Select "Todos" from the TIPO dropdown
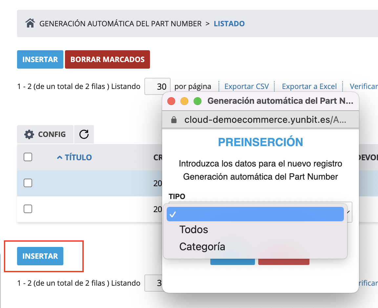This screenshot has width=378, height=308. coord(194,230)
